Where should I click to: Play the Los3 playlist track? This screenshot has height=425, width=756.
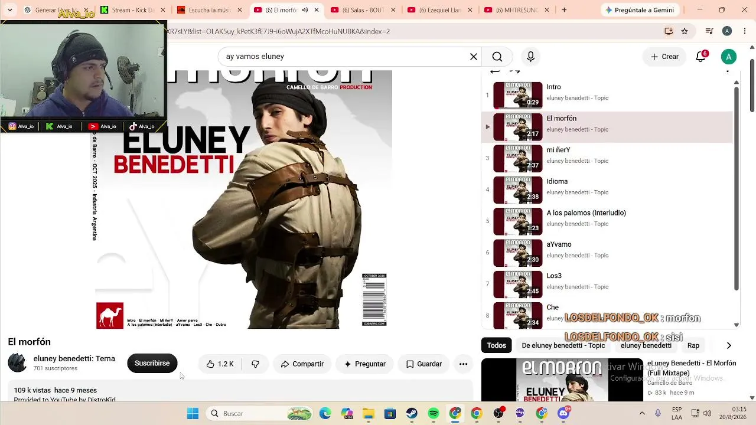point(607,284)
